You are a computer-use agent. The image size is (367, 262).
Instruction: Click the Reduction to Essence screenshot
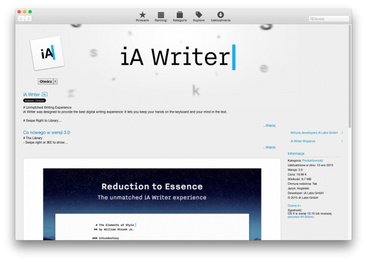pyautogui.click(x=152, y=204)
